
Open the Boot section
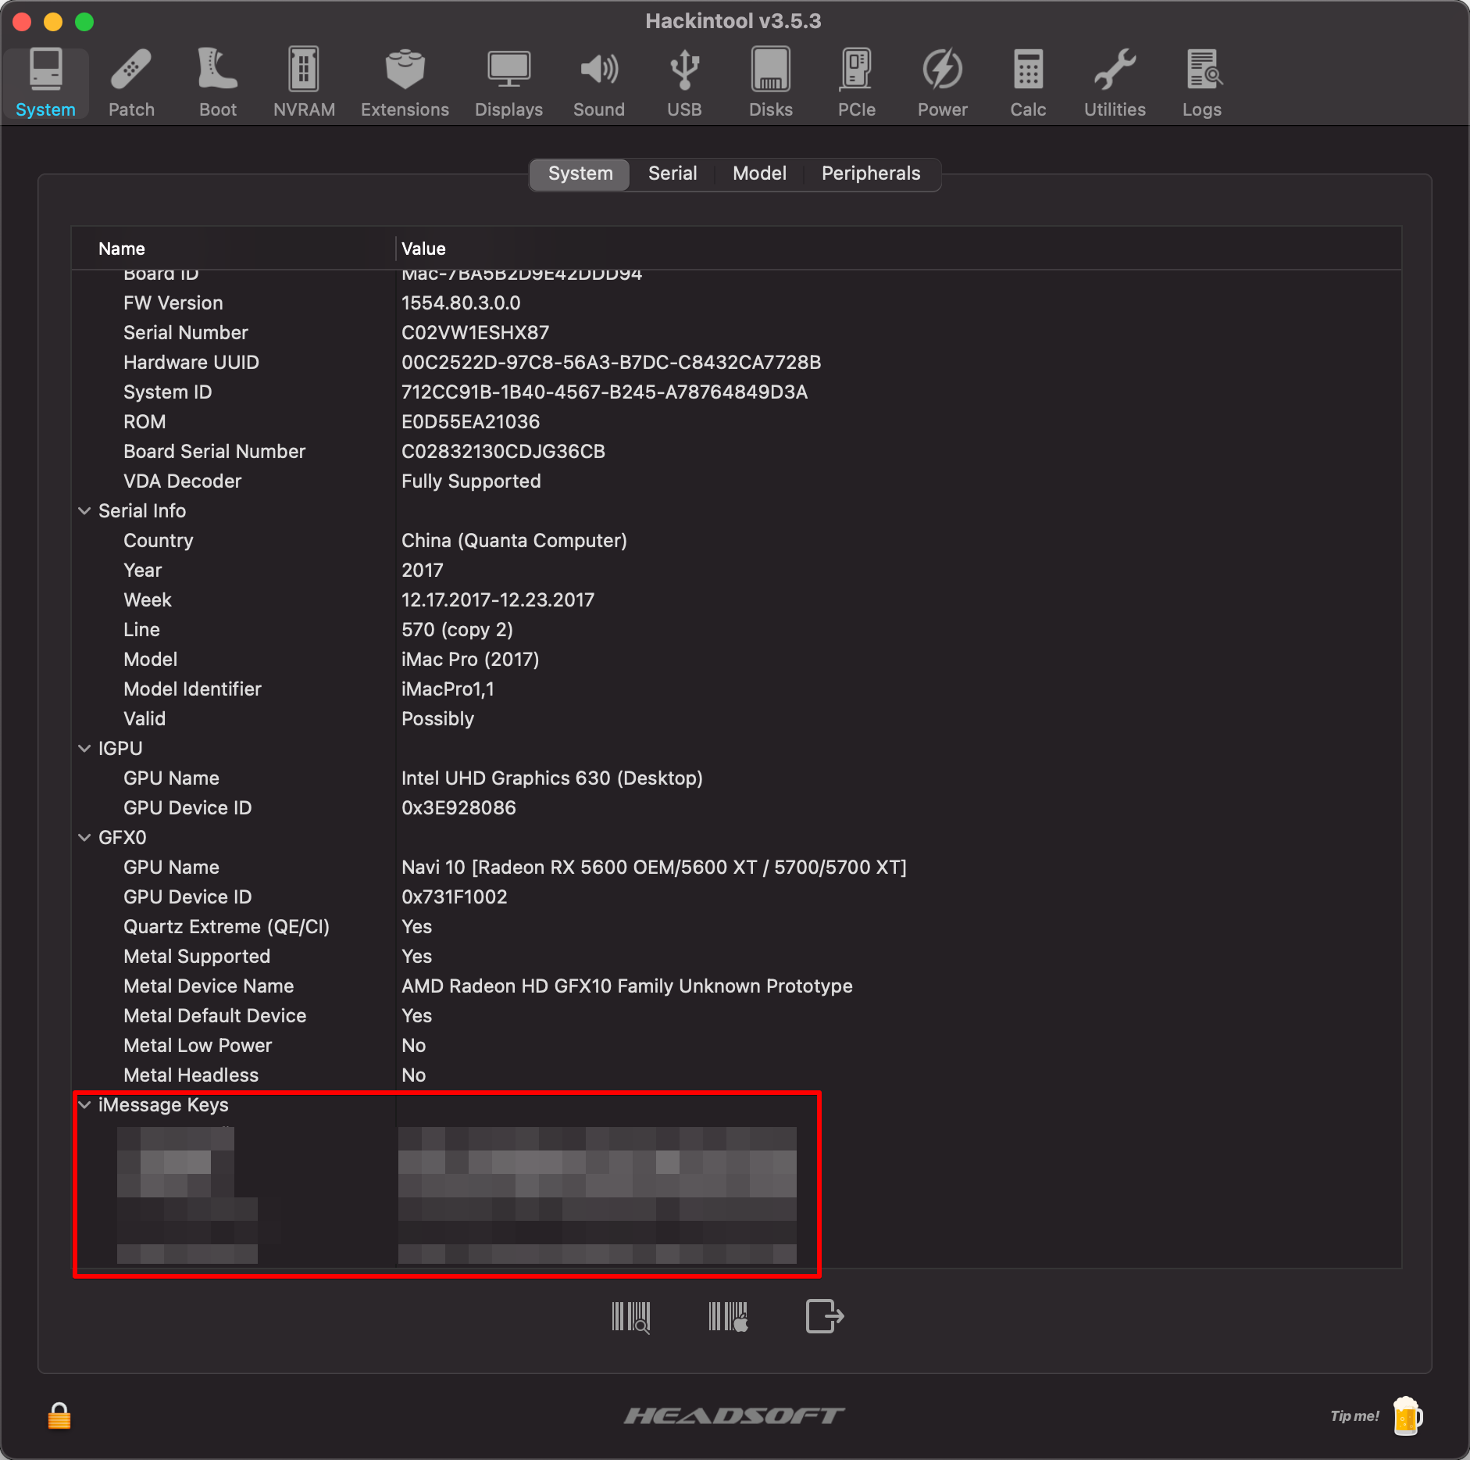pyautogui.click(x=218, y=83)
